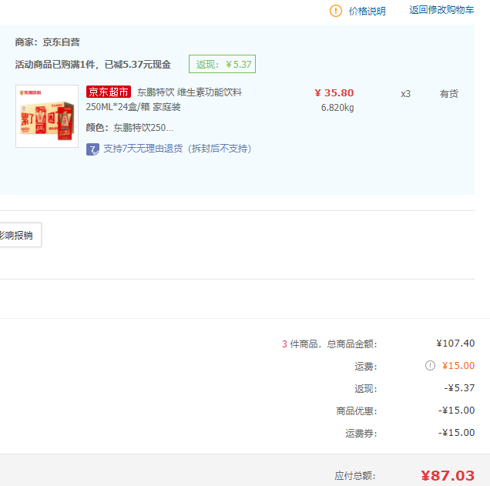The height and width of the screenshot is (486, 490).
Task: Select the 商品优惠 -¥15.00 value
Action: pos(456,410)
